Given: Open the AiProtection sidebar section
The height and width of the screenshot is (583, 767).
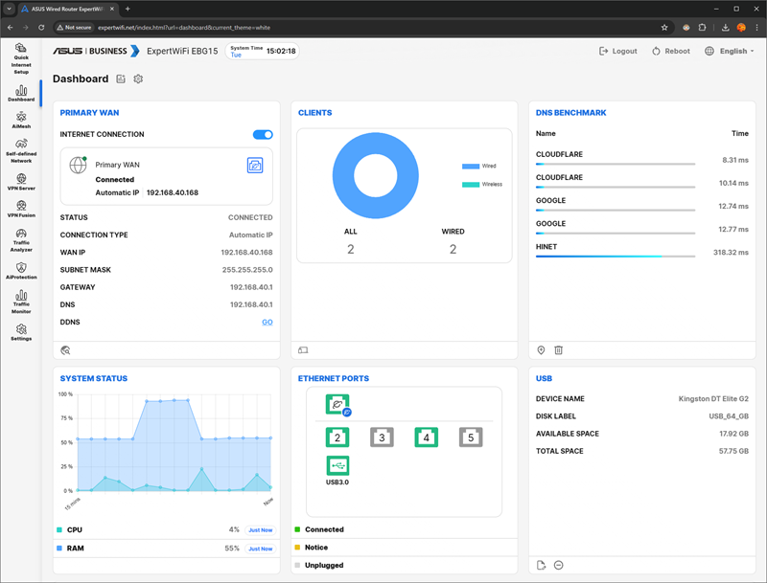Looking at the screenshot, I should pos(20,271).
